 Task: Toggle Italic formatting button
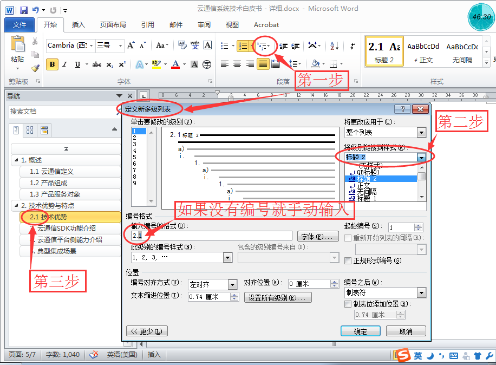tap(64, 64)
